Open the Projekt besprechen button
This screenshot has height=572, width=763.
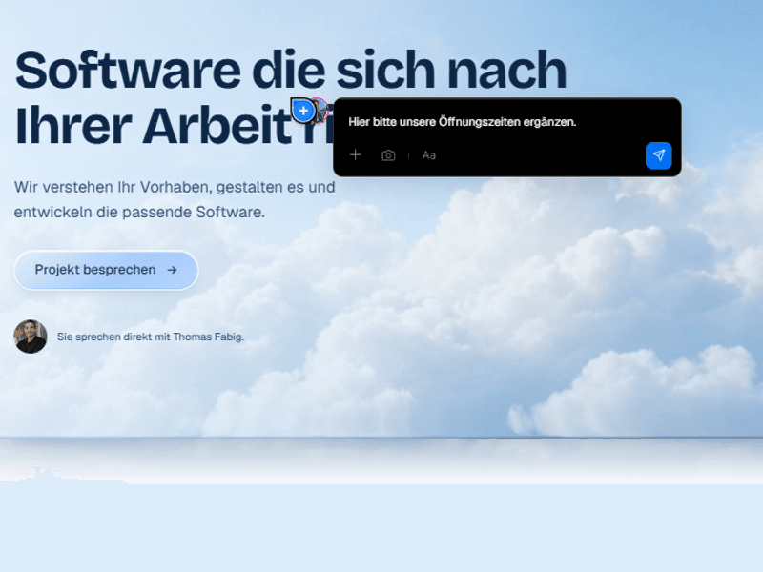click(x=106, y=270)
